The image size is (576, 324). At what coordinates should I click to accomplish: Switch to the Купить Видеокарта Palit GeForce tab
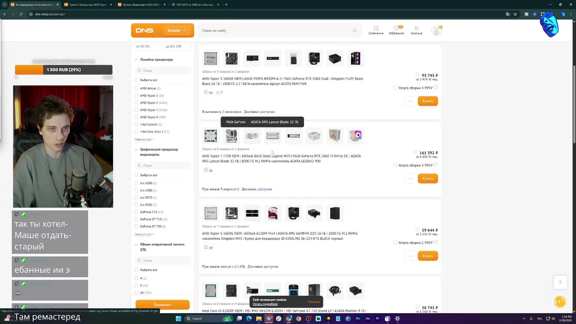click(142, 4)
